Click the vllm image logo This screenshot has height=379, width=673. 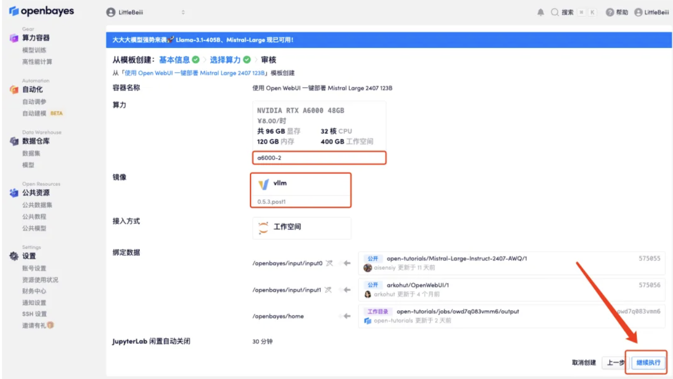pos(264,184)
